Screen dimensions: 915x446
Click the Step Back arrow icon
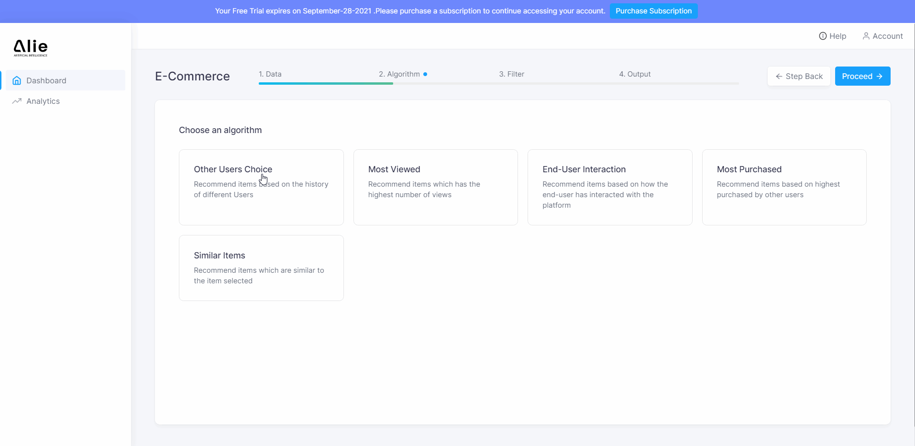[x=779, y=77]
